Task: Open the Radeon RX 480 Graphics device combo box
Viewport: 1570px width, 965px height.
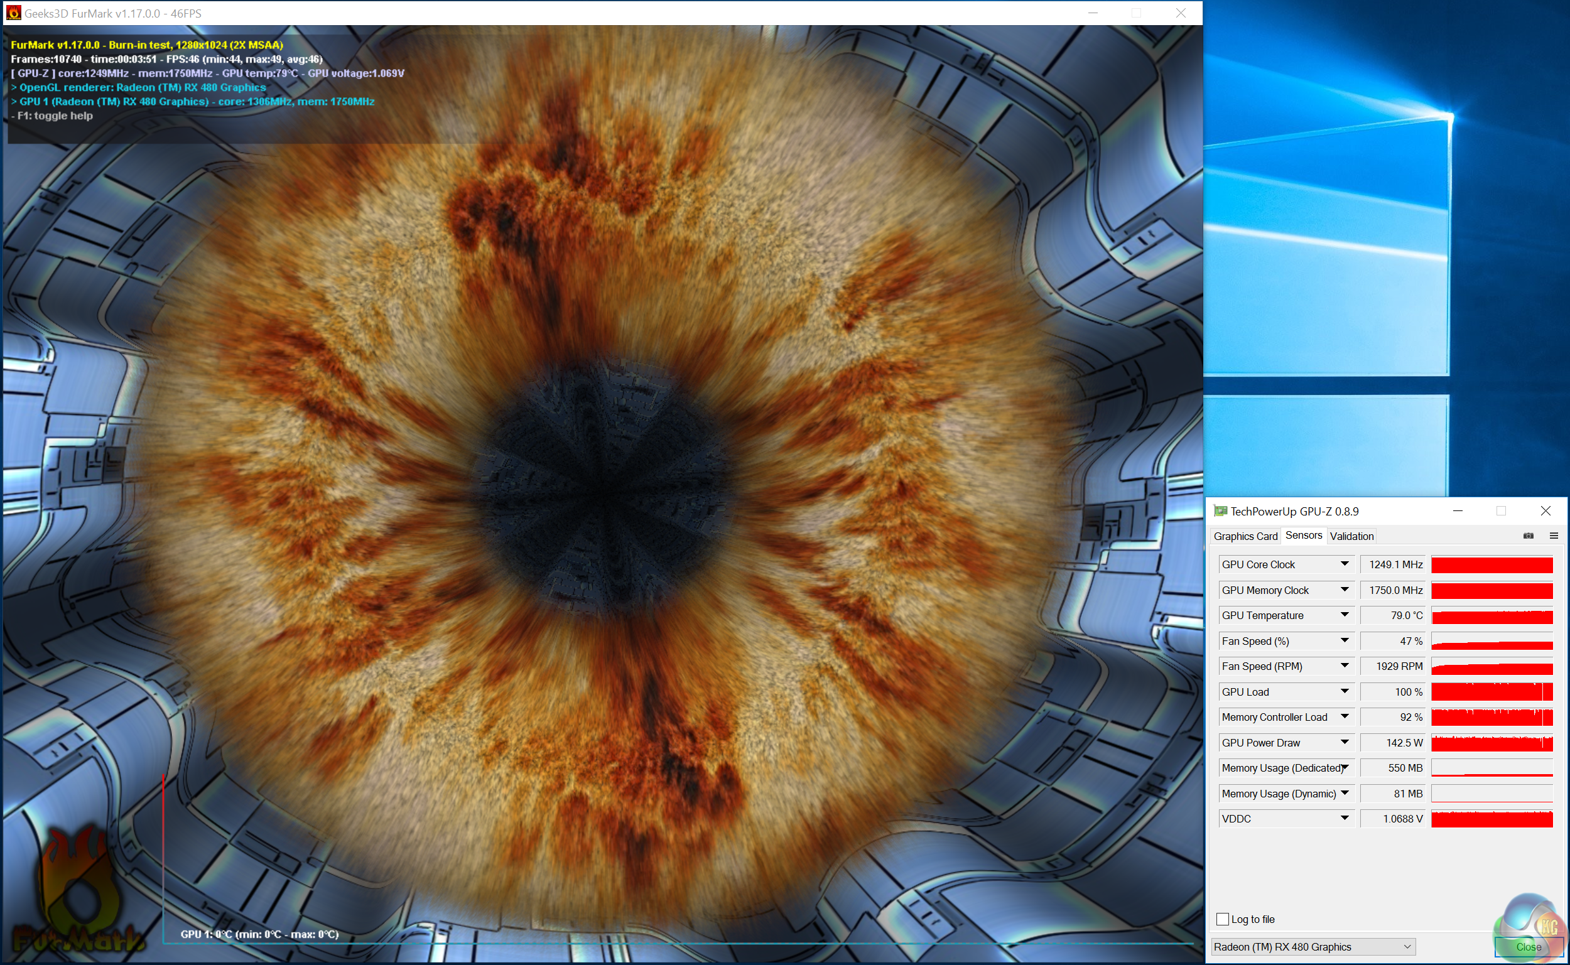Action: pos(1312,947)
